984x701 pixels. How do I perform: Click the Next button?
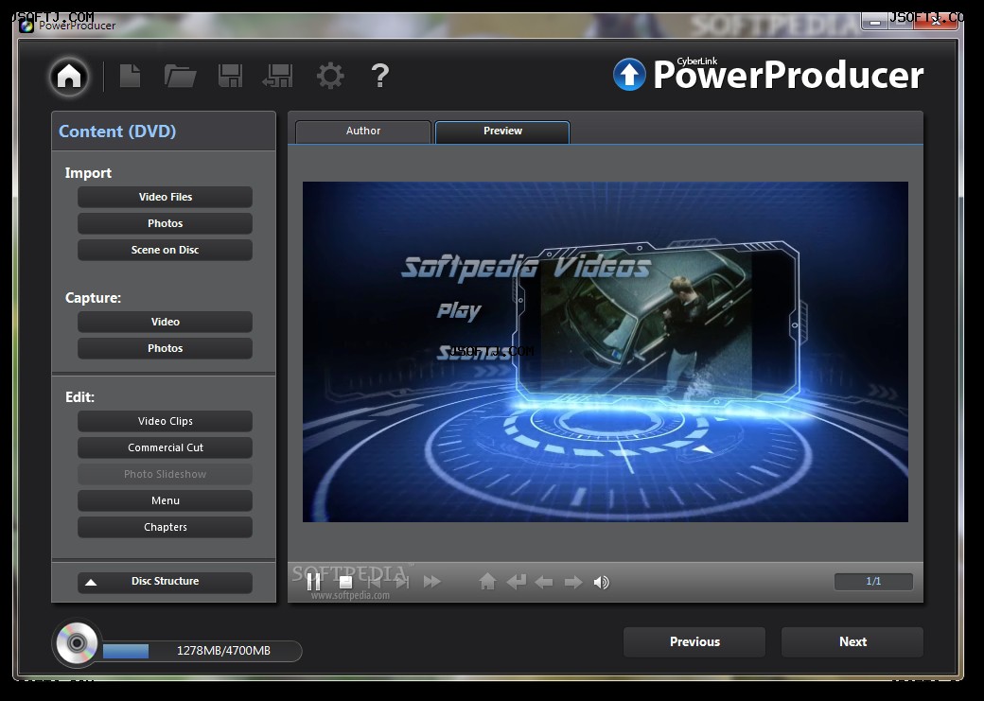[852, 642]
